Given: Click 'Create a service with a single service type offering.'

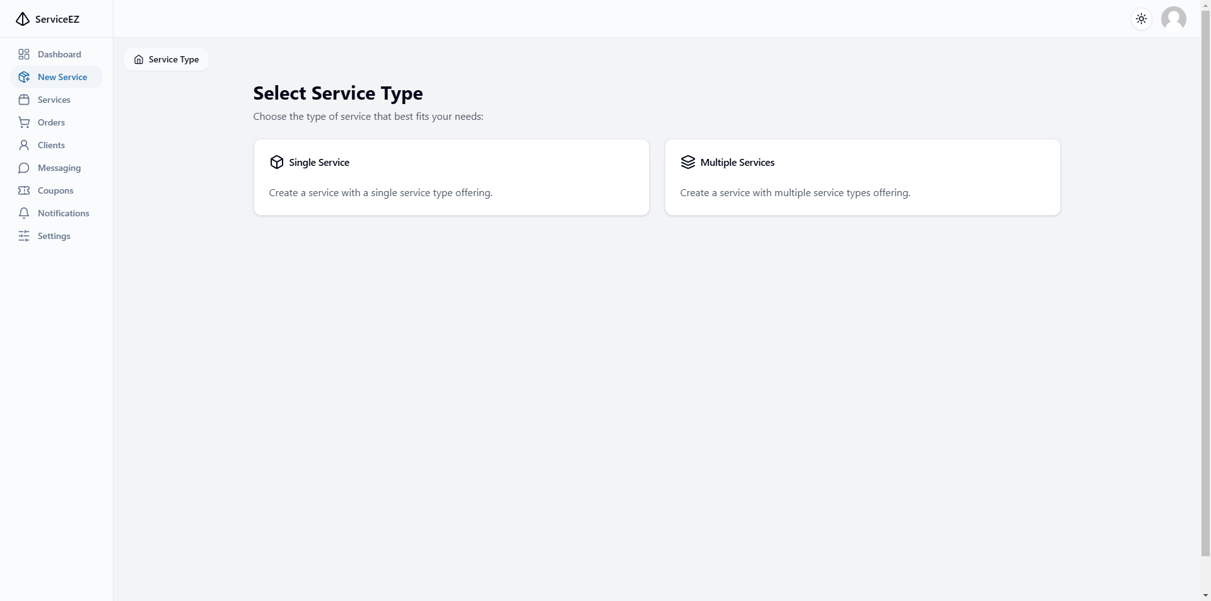Looking at the screenshot, I should click(380, 193).
